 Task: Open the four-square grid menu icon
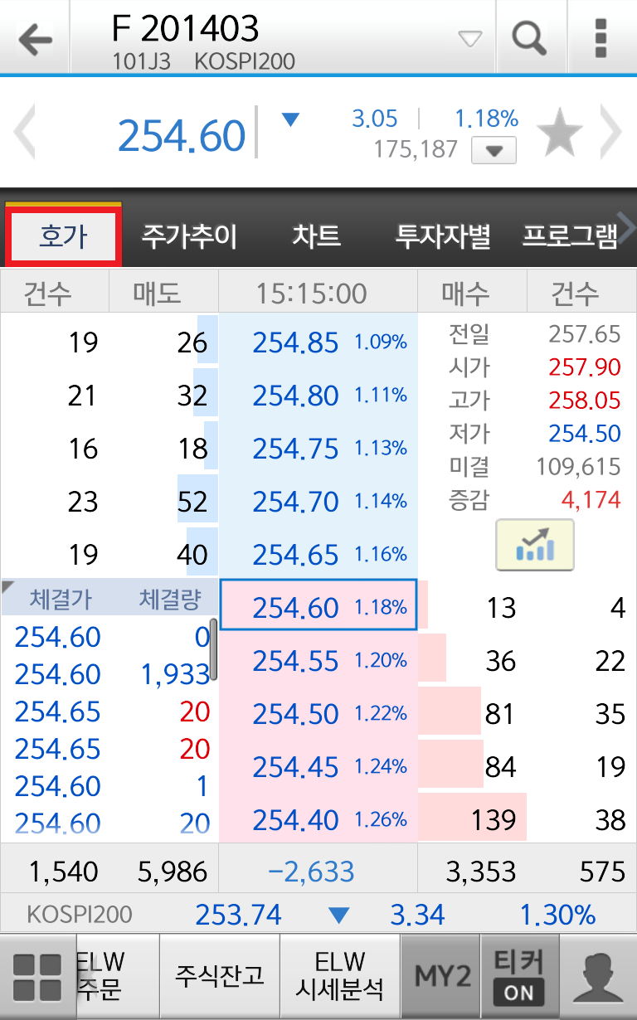[x=37, y=977]
